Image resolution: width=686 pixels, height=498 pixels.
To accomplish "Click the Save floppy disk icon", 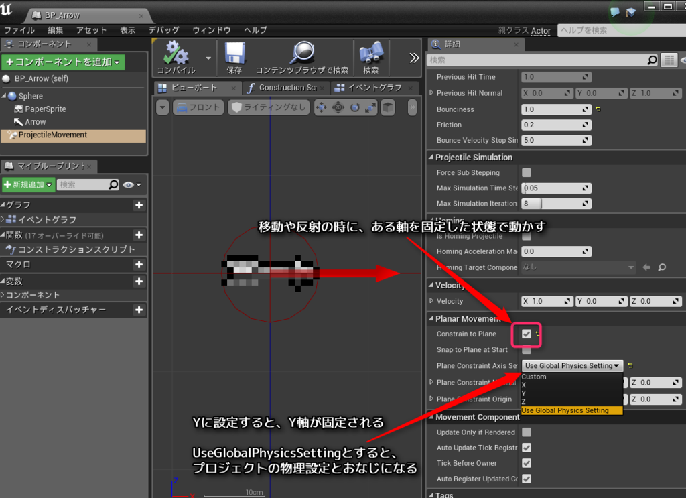I will tap(234, 54).
